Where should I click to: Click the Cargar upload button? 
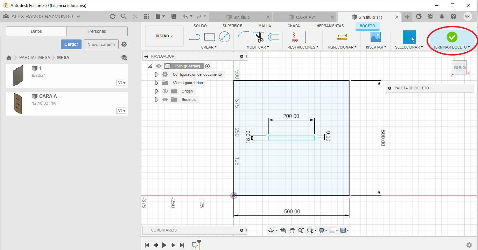click(x=71, y=44)
